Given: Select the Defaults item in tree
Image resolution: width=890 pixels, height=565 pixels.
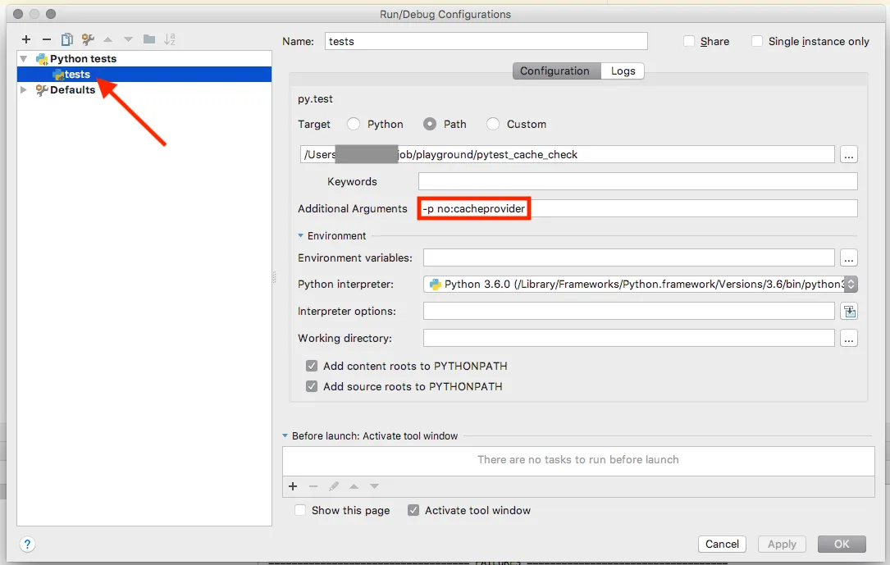Looking at the screenshot, I should [72, 89].
